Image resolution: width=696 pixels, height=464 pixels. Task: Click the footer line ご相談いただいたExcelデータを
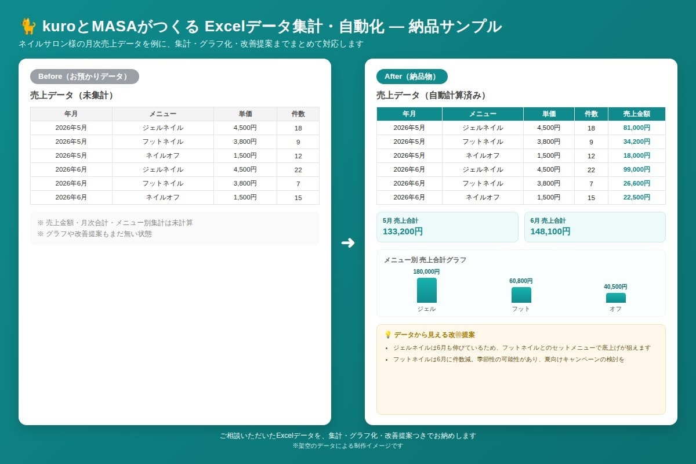click(348, 436)
